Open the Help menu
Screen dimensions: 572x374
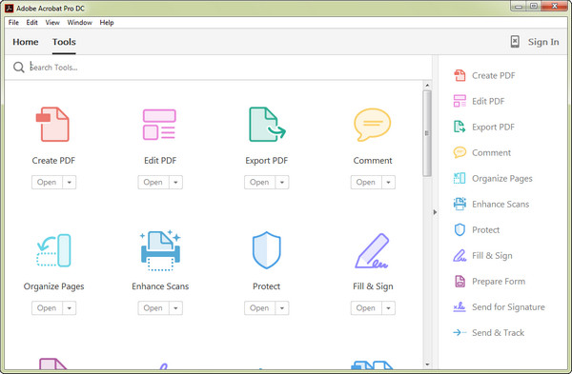[x=107, y=22]
